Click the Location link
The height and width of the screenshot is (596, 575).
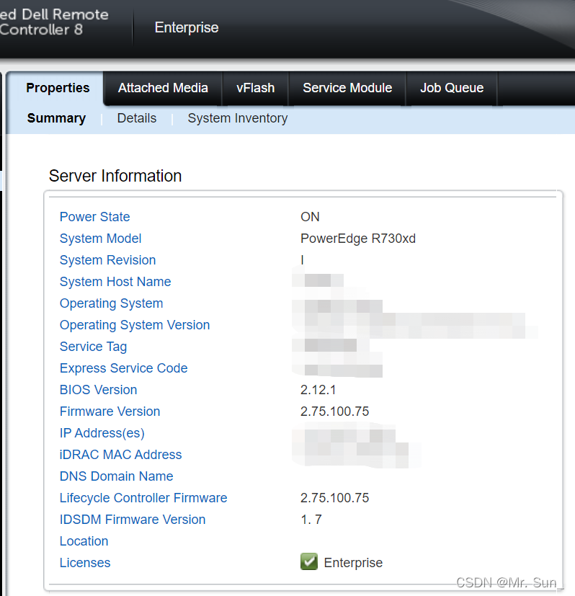84,542
